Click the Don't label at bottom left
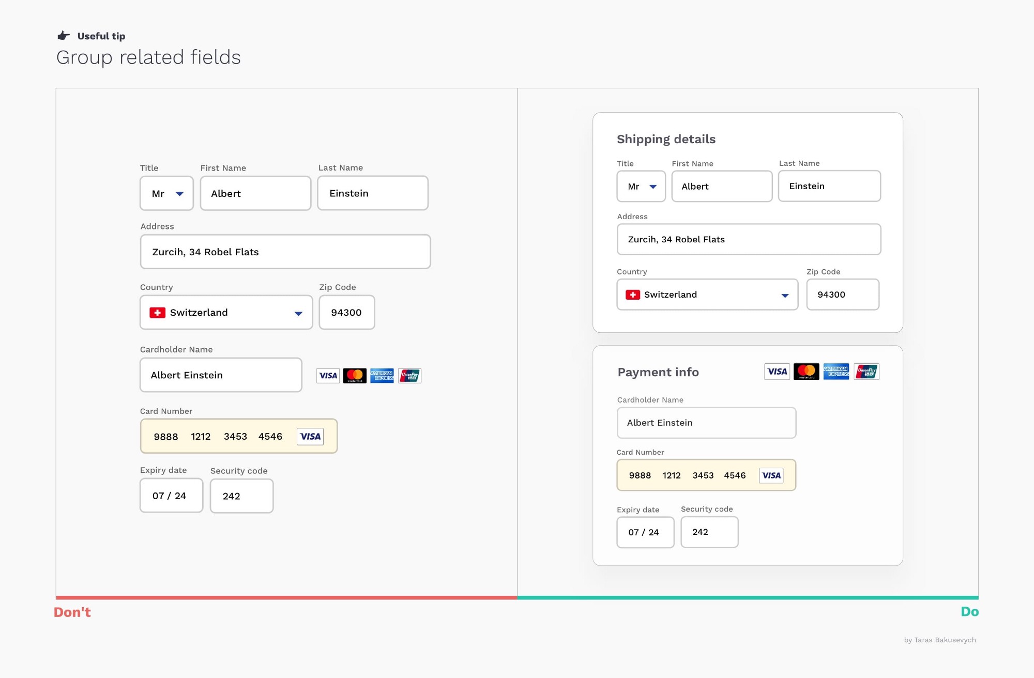 (73, 611)
